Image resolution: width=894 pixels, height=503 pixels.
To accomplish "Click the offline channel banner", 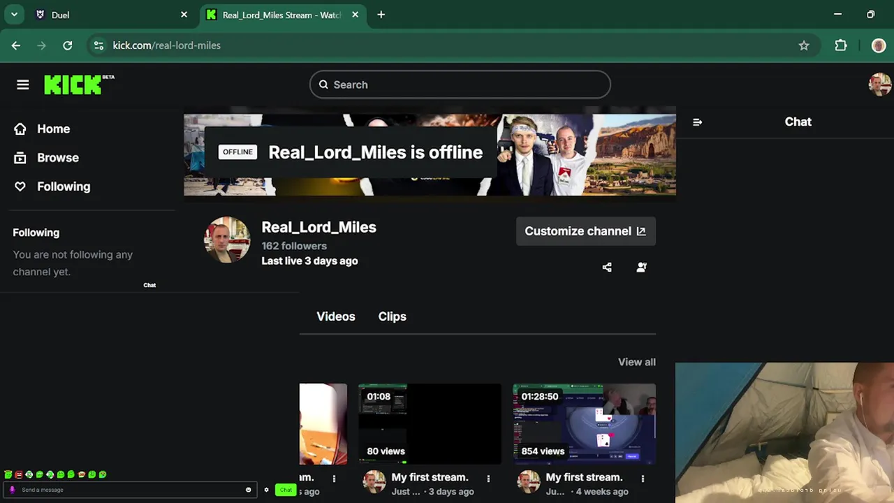I will [430, 154].
